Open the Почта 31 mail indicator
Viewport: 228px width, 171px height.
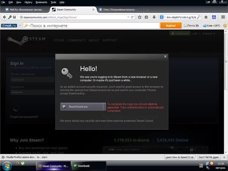[191, 26]
